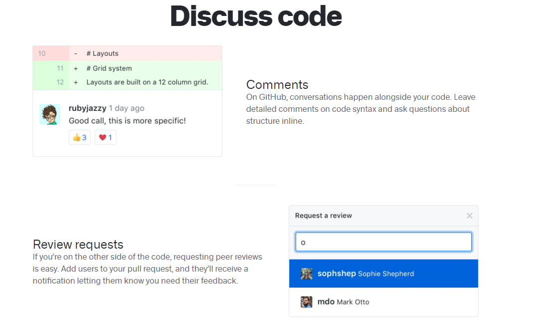Click mdo's profile avatar
Viewport: 536px width, 336px height.
pos(306,302)
